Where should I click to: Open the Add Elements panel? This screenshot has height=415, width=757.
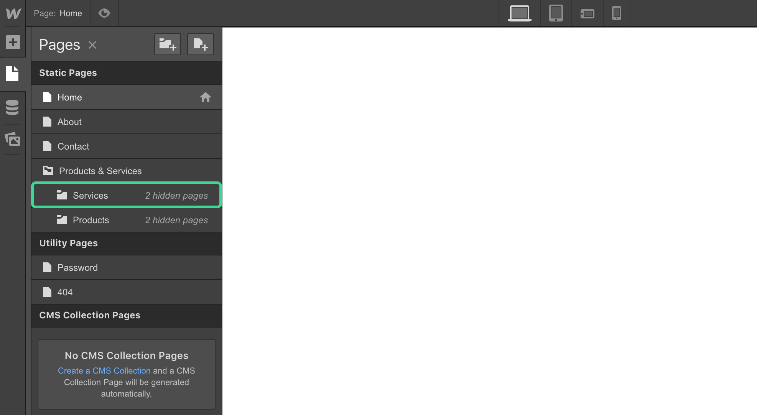pyautogui.click(x=13, y=42)
